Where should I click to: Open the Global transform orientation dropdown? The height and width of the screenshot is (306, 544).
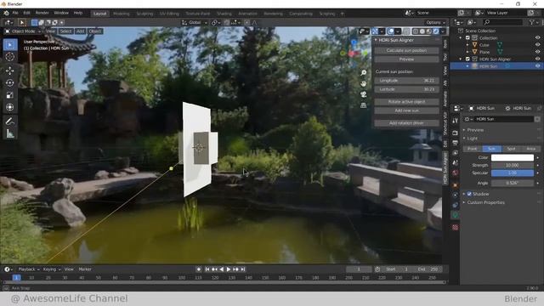point(195,22)
